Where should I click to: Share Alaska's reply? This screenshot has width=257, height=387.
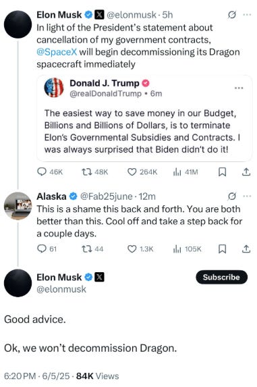pos(246,249)
